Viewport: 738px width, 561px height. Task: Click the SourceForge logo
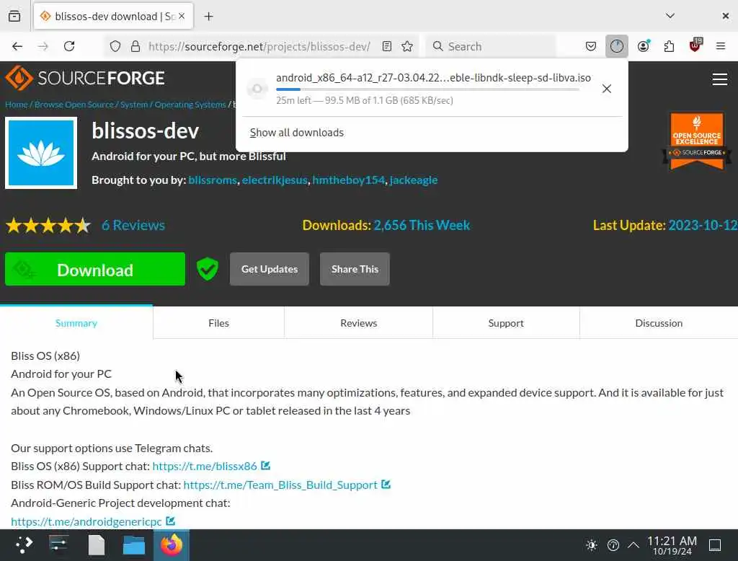coord(85,78)
